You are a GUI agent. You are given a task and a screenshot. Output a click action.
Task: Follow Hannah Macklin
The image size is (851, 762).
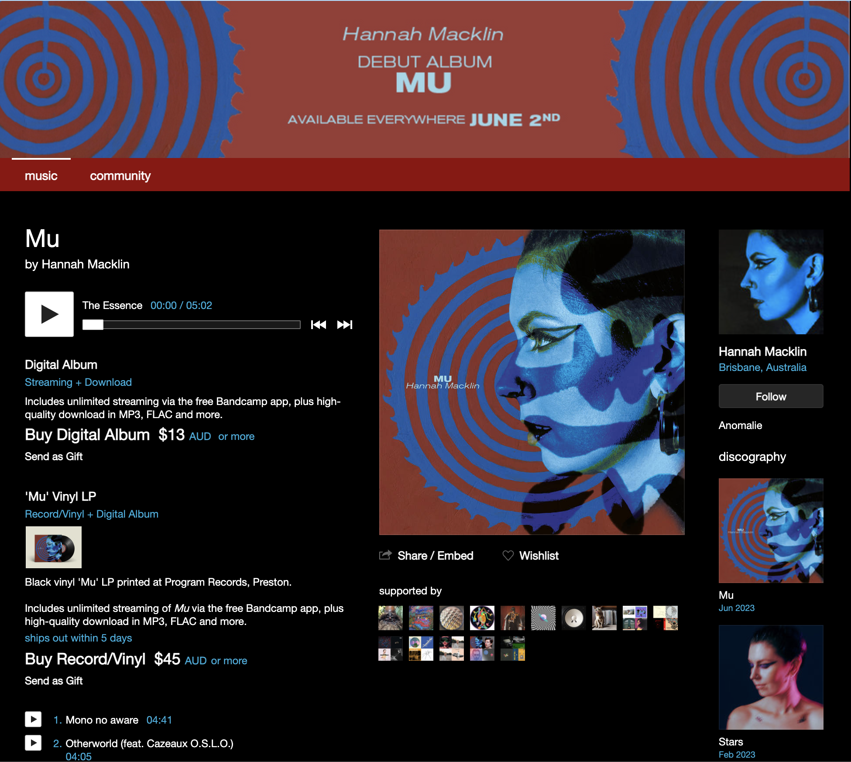point(771,396)
